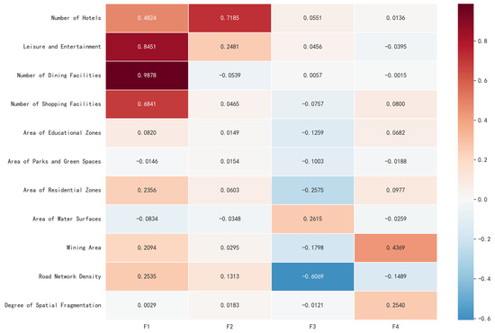Click the Degree of Spatial Fragmentation label
Viewport: 495px width, 333px height.
click(x=53, y=305)
